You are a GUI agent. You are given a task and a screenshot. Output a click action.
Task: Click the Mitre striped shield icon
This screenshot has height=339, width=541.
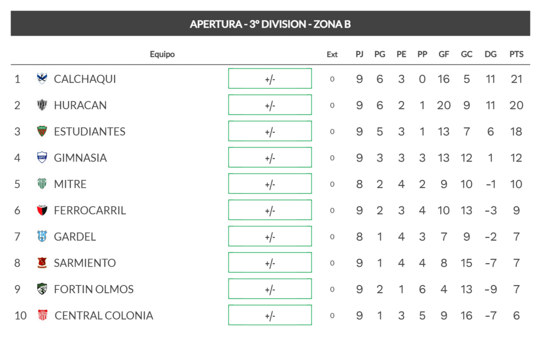(x=42, y=184)
